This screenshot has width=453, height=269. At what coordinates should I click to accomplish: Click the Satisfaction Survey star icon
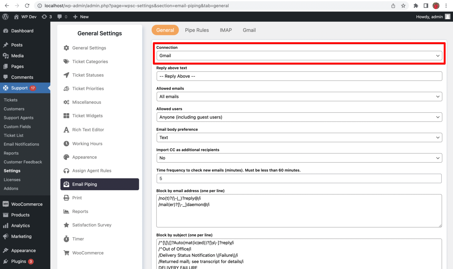66,225
